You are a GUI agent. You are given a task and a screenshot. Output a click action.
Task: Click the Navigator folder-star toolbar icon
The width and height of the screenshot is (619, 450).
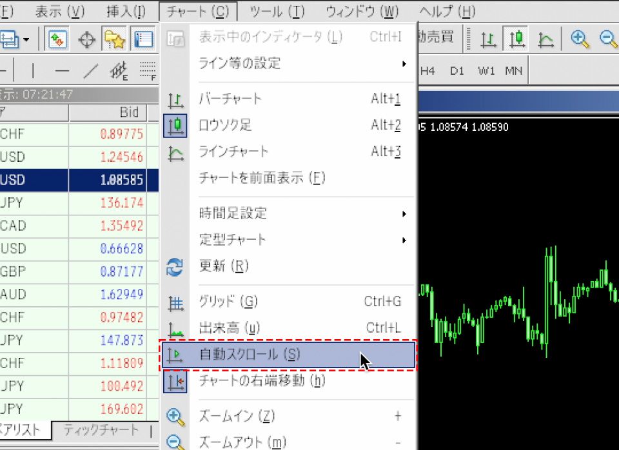[115, 39]
